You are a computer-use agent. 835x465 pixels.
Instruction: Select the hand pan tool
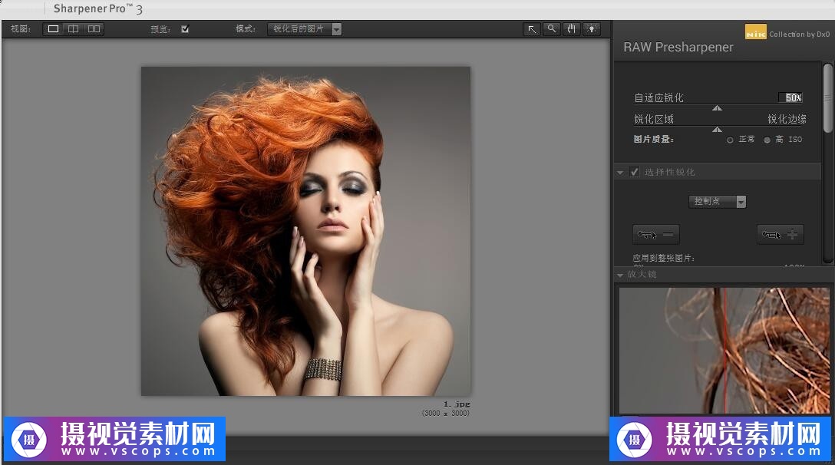[x=571, y=29]
